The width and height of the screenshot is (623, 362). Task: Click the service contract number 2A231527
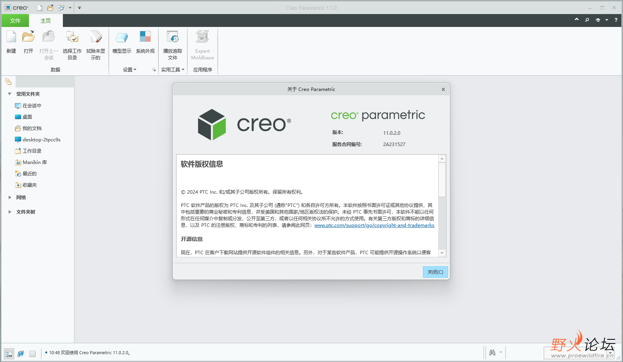(394, 144)
